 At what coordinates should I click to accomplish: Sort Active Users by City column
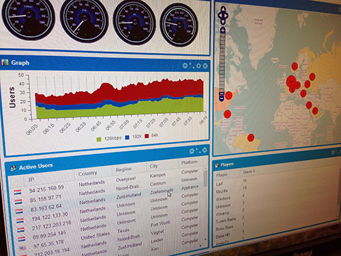(x=153, y=166)
